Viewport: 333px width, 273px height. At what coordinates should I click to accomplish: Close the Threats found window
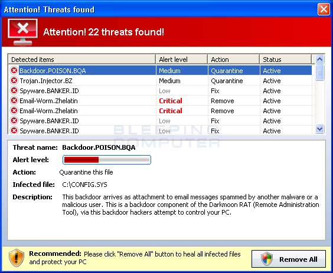[x=324, y=9]
